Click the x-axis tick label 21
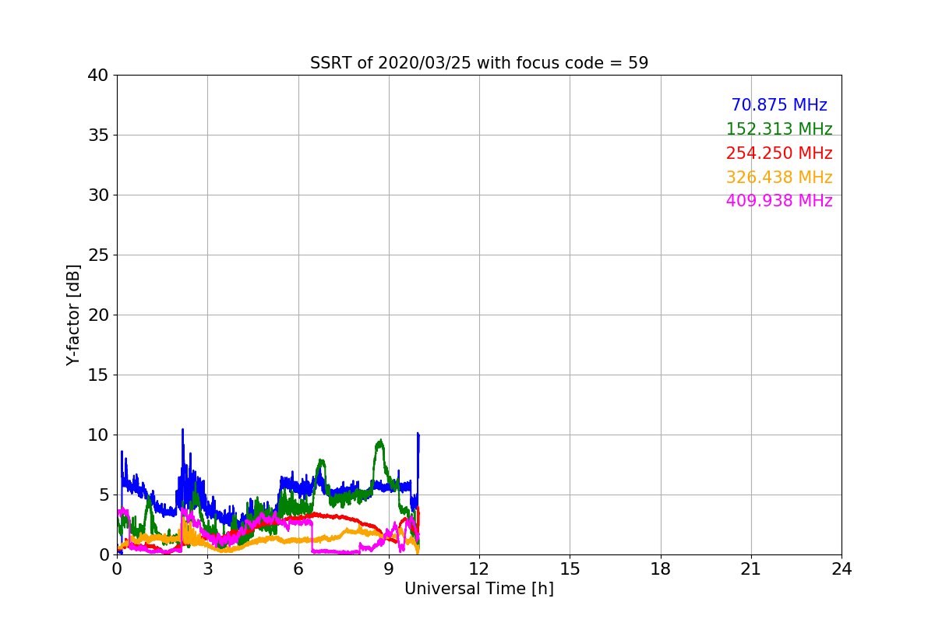 (751, 569)
